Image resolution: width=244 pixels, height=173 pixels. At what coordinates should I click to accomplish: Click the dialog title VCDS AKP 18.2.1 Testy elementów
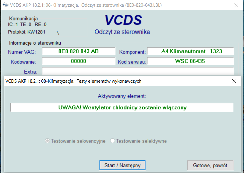click(x=73, y=81)
